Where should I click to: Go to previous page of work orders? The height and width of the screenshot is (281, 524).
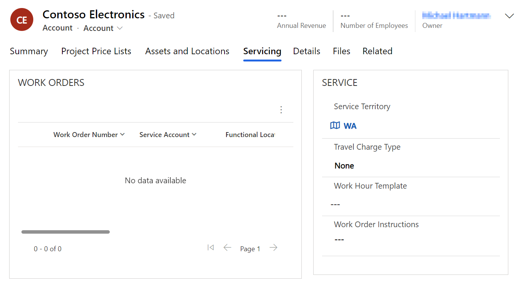[x=227, y=248]
